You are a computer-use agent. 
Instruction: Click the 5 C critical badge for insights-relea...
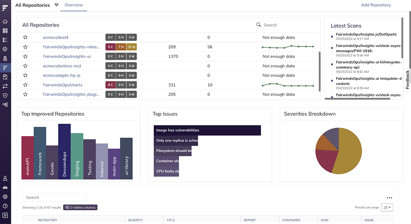111,47
